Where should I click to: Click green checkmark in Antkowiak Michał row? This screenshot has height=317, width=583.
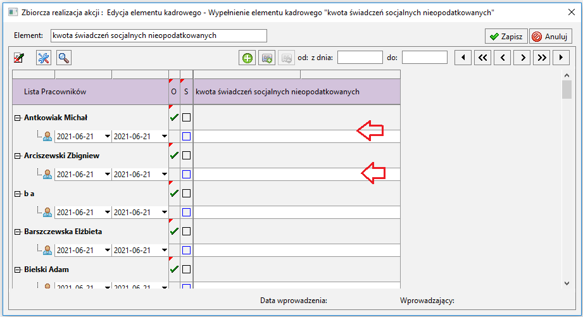[x=174, y=118]
